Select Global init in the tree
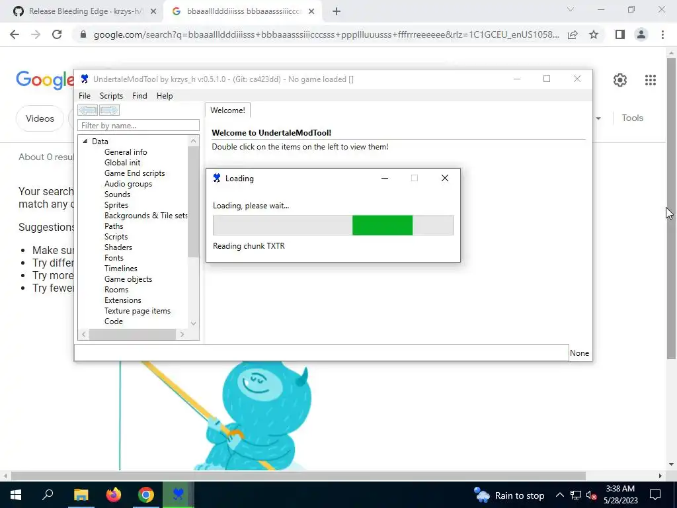The image size is (677, 508). coord(122,163)
